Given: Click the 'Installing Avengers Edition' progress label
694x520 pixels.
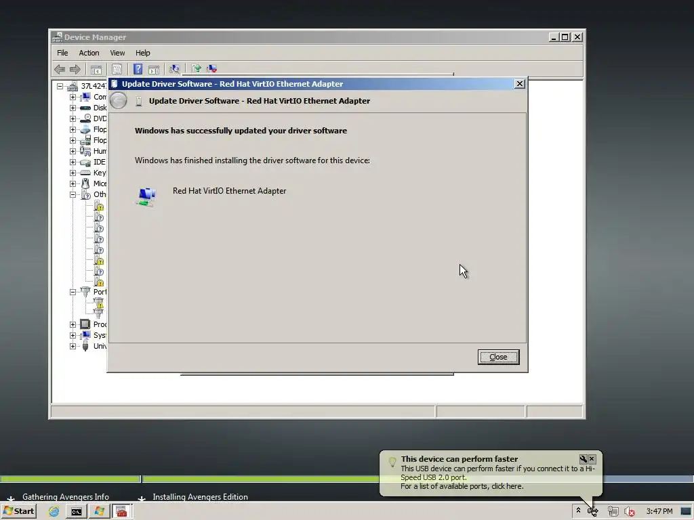Looking at the screenshot, I should [x=200, y=497].
